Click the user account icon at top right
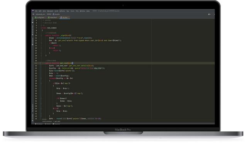This screenshot has height=143, width=247. coord(209,14)
